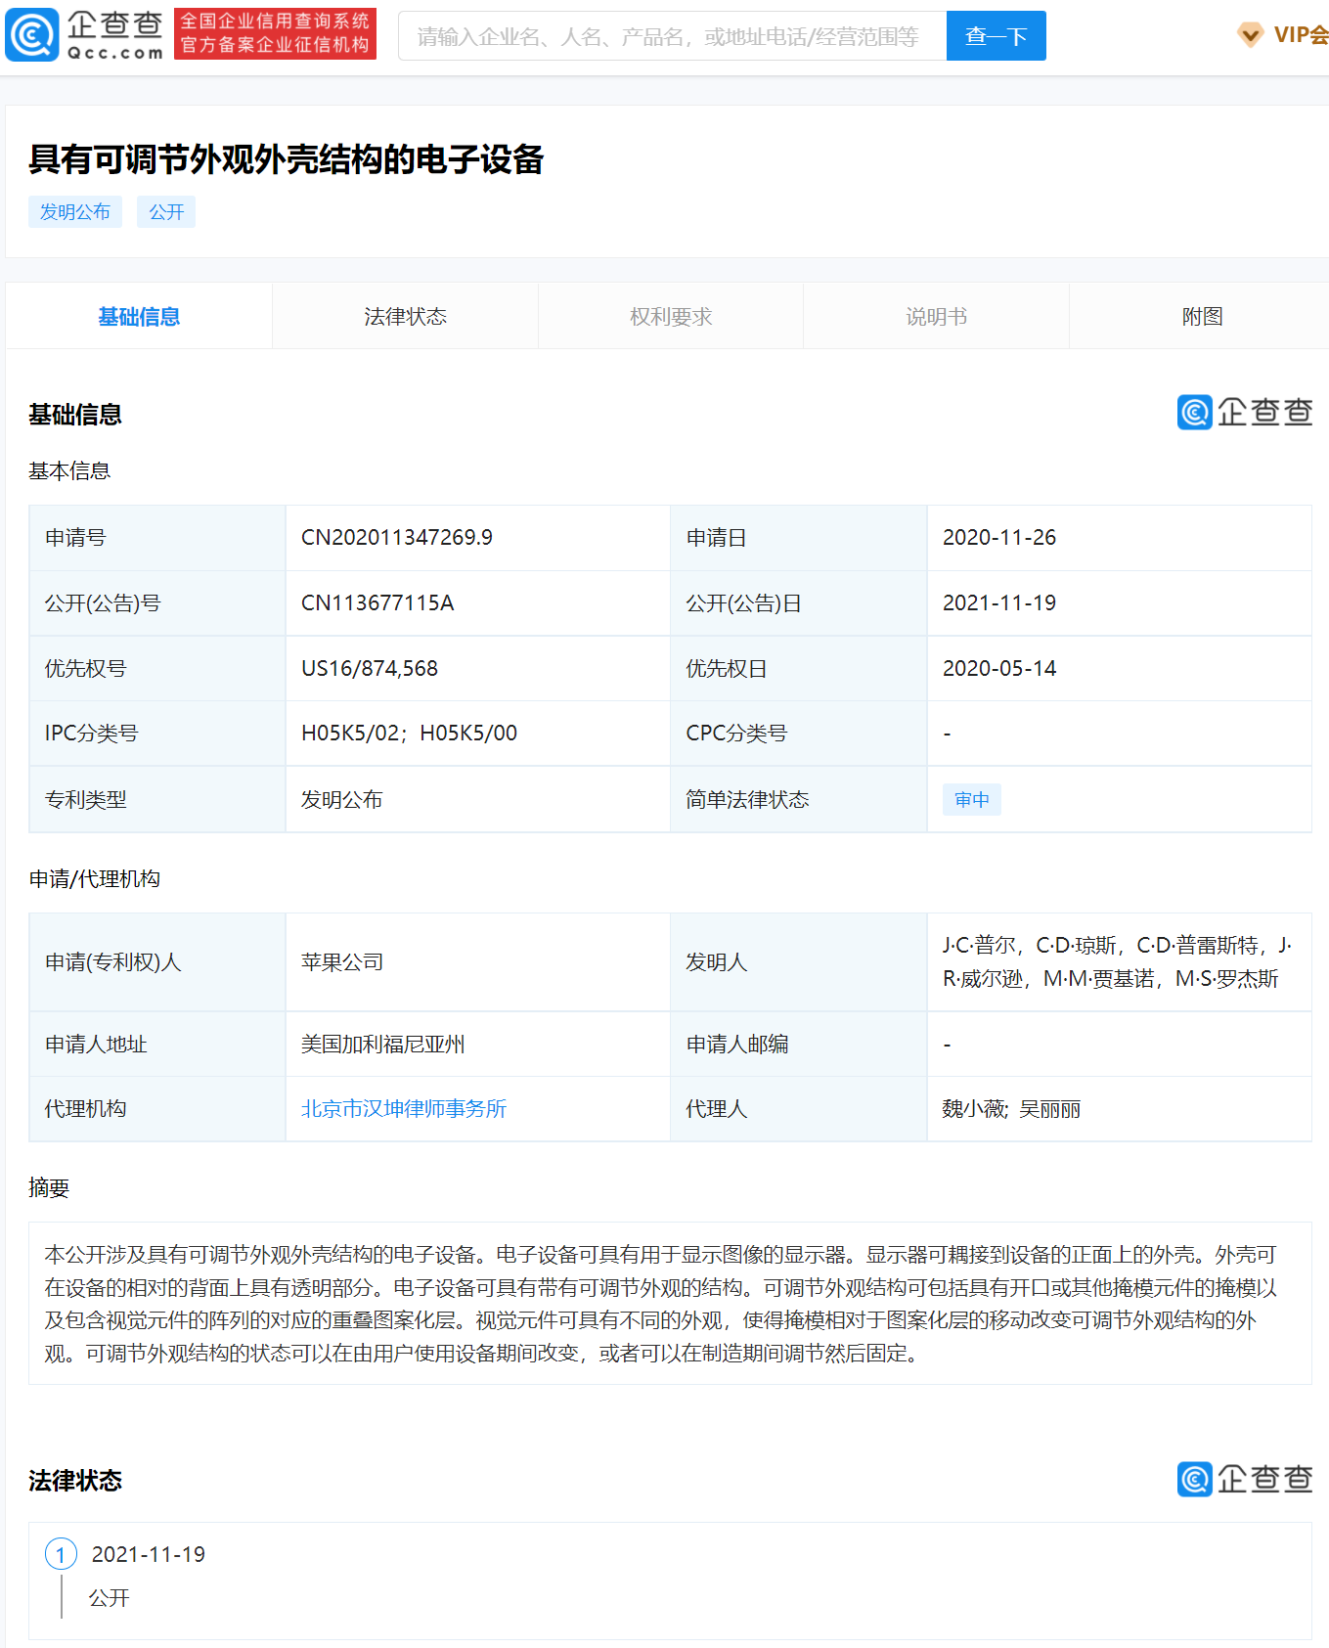Click the 专利类型 value 发明公布
This screenshot has height=1648, width=1329.
click(342, 800)
